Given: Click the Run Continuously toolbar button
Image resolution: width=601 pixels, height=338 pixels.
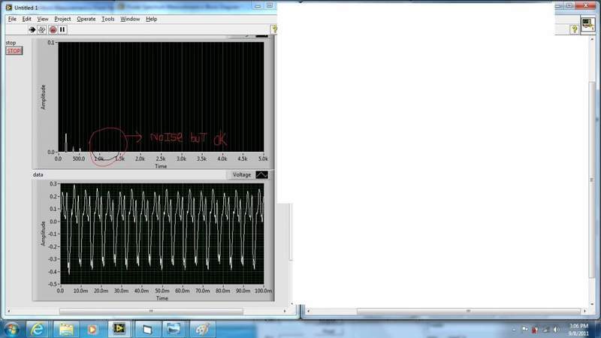Looking at the screenshot, I should click(x=42, y=29).
